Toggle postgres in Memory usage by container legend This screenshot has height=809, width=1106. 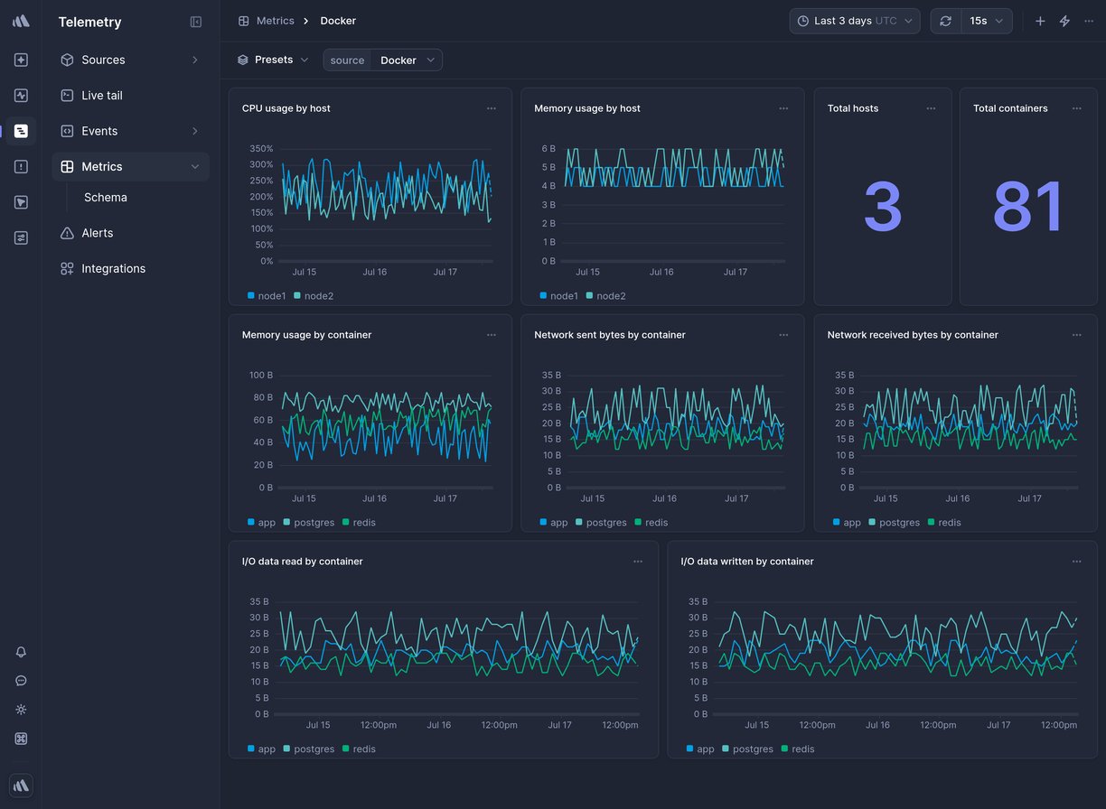pos(308,523)
